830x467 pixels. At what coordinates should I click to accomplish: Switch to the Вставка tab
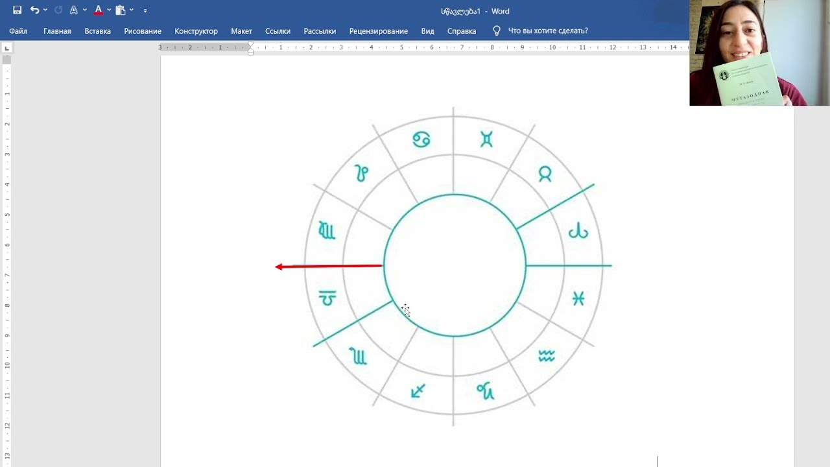click(x=97, y=31)
